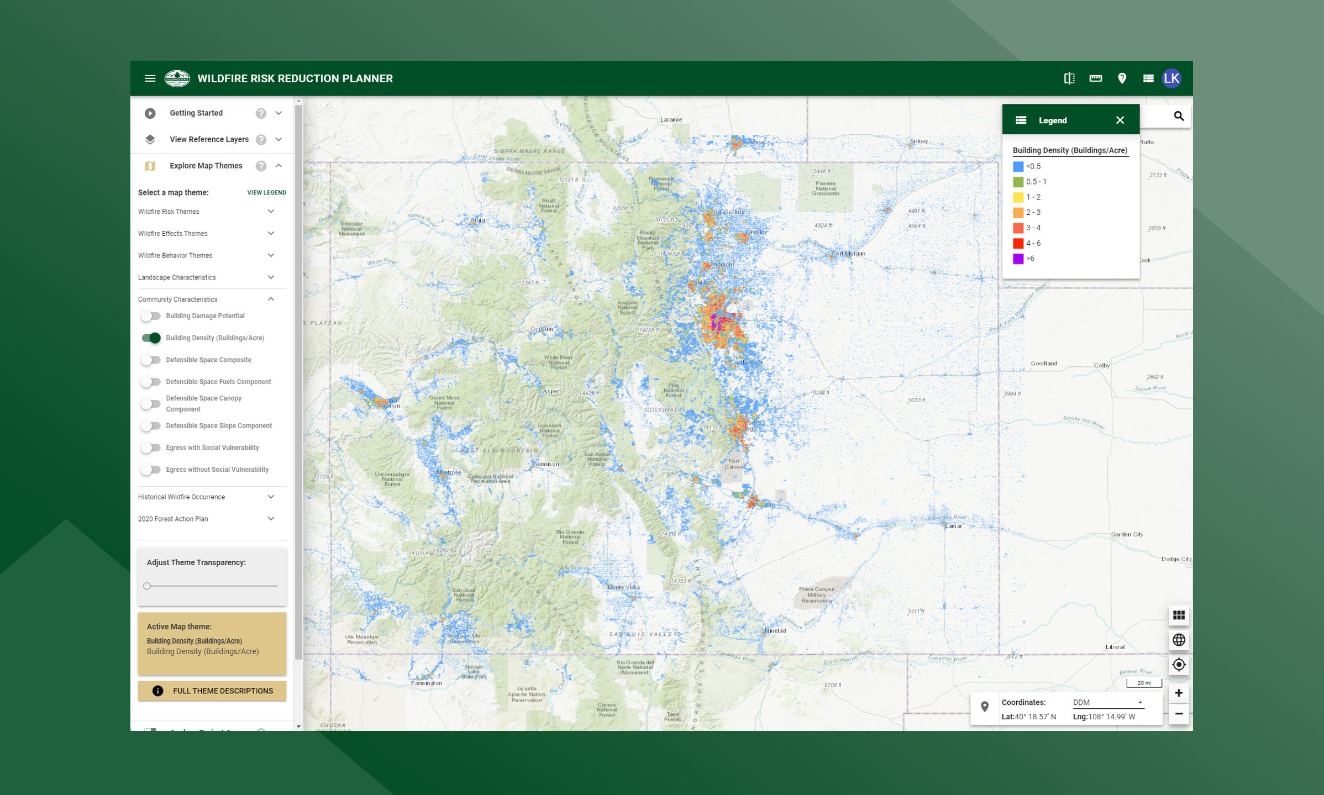Open the basemap gallery grid icon
The height and width of the screenshot is (795, 1324).
point(1179,615)
